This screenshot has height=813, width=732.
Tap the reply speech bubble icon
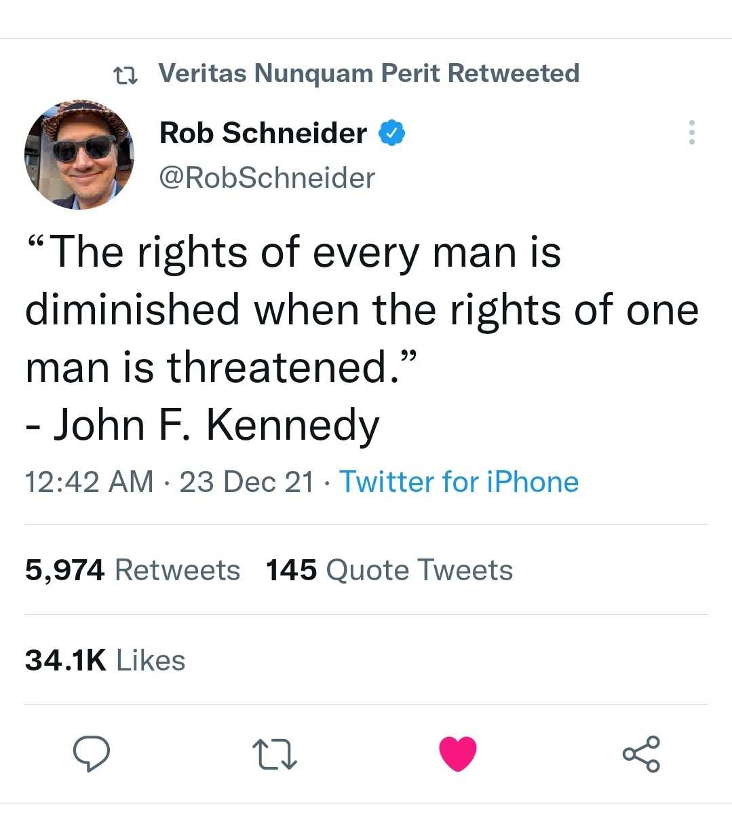point(91,753)
